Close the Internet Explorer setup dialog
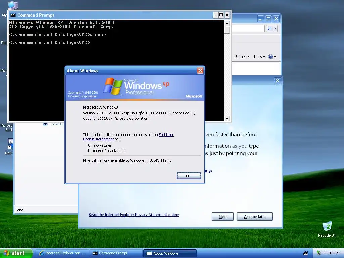This screenshot has width=344, height=258. [x=277, y=81]
